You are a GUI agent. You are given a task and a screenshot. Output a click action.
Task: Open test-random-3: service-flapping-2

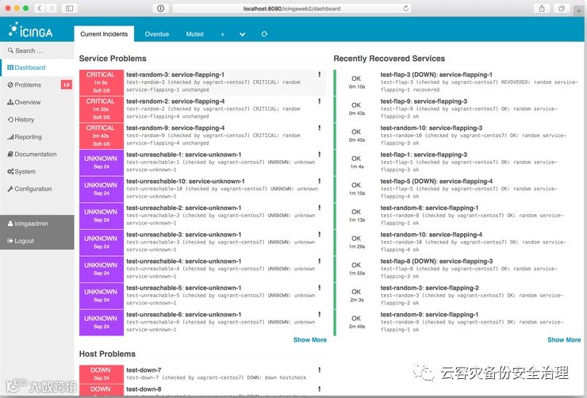429,288
